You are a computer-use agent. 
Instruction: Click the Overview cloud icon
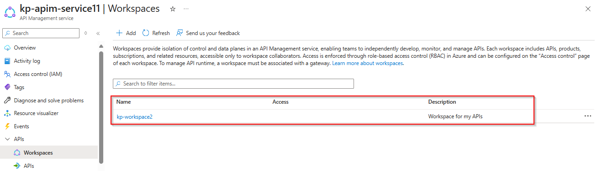click(7, 48)
